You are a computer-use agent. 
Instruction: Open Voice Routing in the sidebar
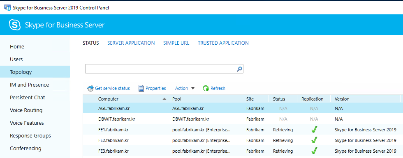point(26,110)
